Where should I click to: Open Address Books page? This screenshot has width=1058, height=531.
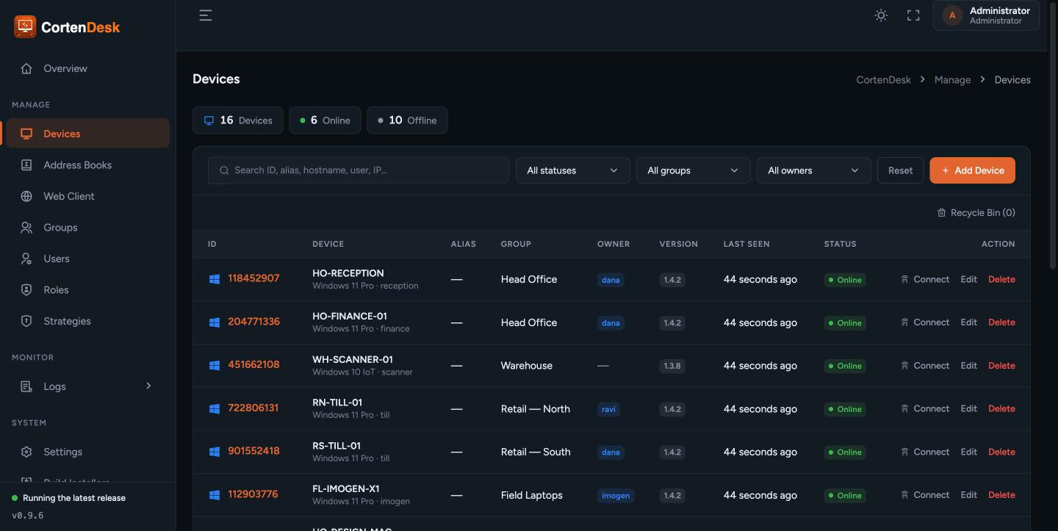pos(87,165)
